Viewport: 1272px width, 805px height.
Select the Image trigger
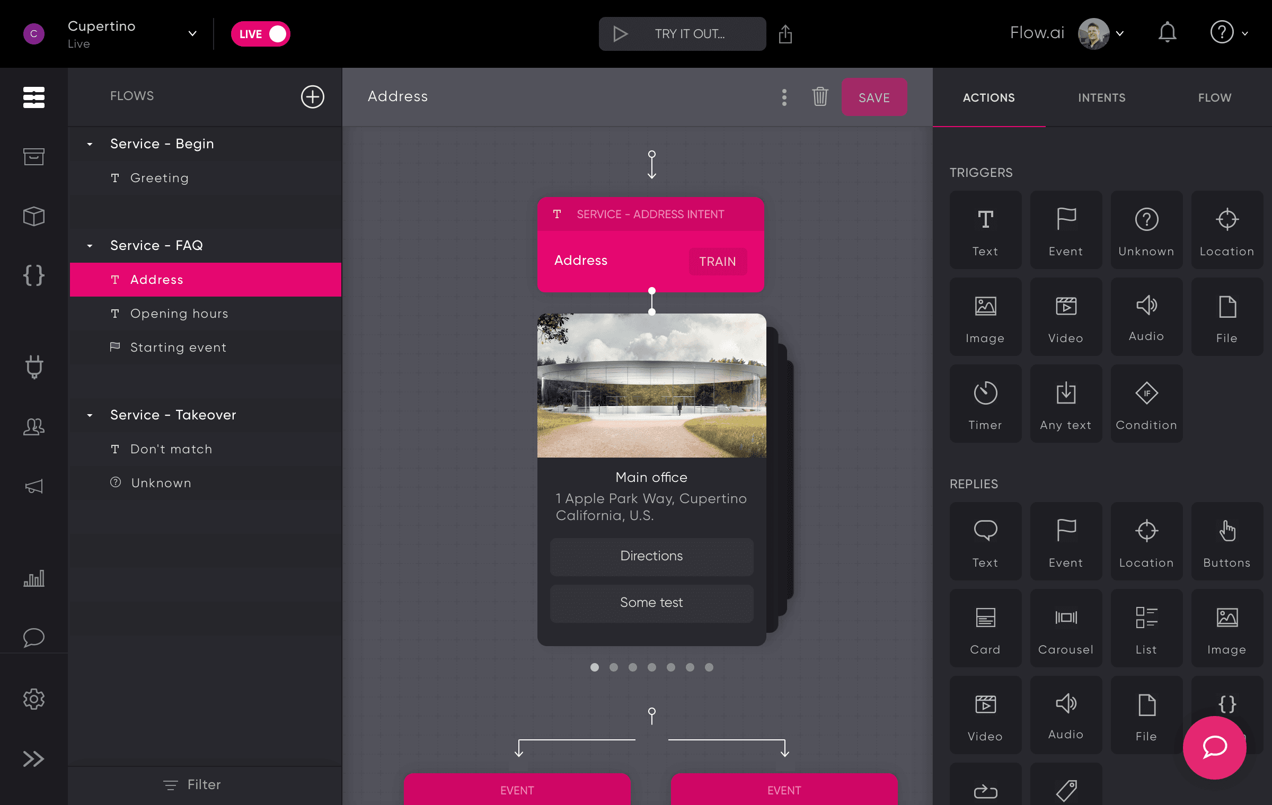coord(986,317)
